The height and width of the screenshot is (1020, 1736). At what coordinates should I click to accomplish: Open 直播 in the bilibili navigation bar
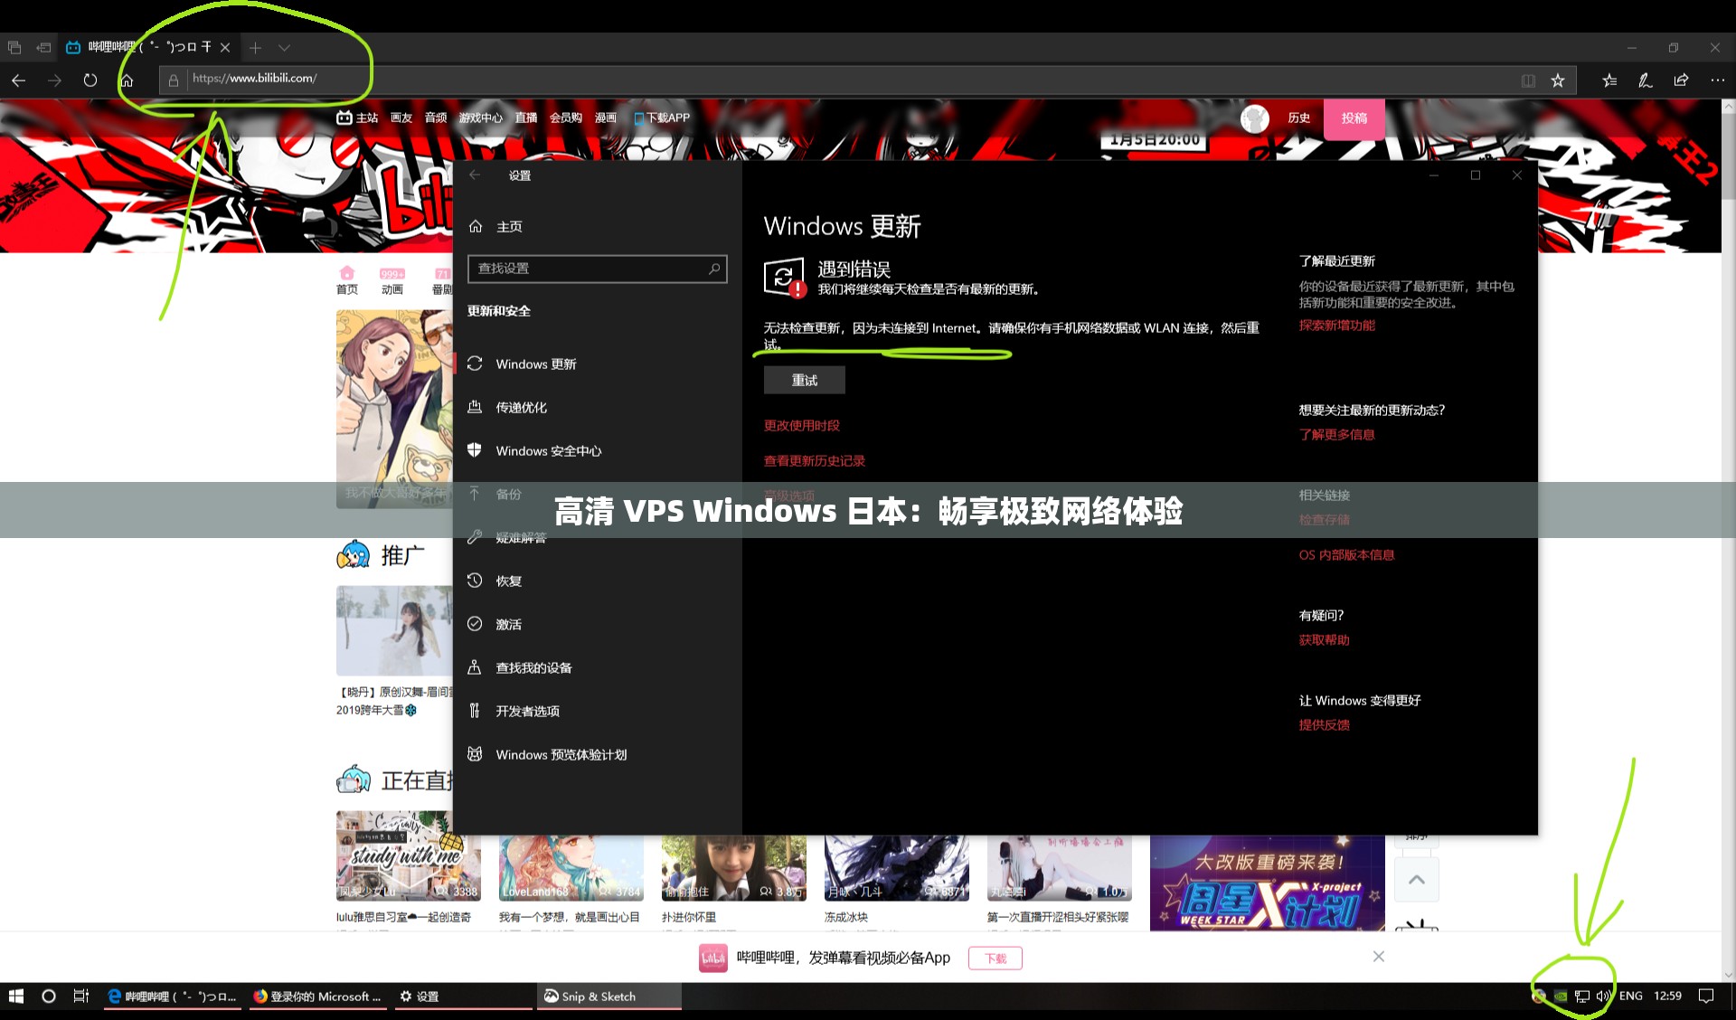point(527,118)
